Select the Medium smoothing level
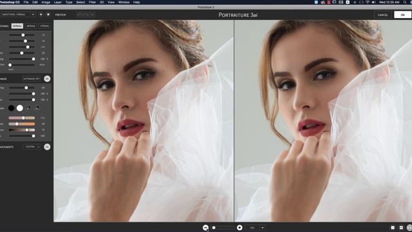This screenshot has height=232, width=412. 31,26
